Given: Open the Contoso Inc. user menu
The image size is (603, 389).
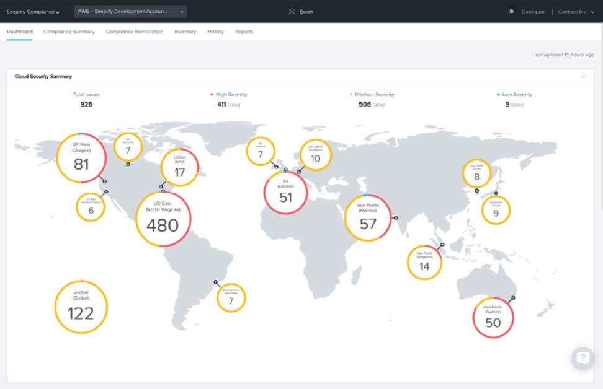Looking at the screenshot, I should click(576, 12).
